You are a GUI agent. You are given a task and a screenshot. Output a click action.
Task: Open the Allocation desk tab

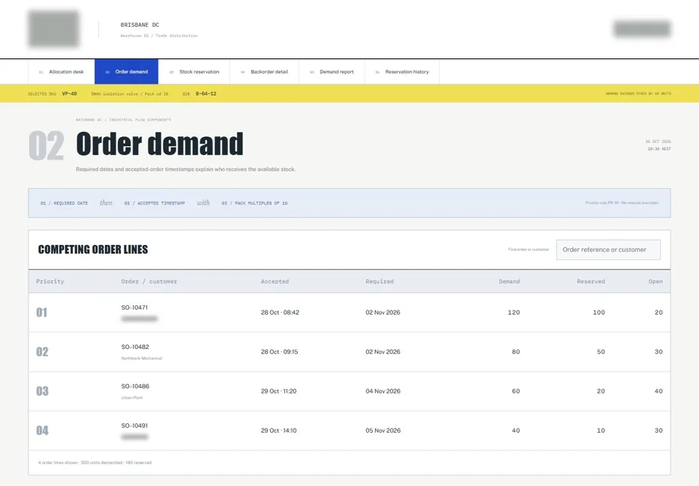[x=61, y=72]
